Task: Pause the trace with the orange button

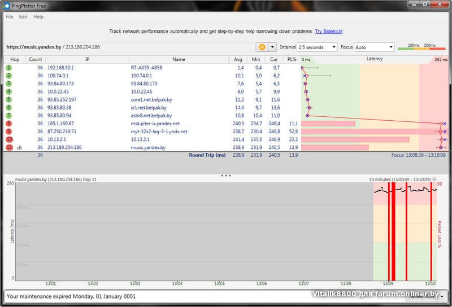Action: tap(262, 47)
